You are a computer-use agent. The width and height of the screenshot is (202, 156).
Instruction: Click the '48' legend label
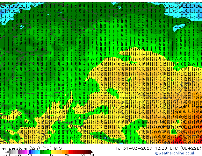[x=92, y=155]
